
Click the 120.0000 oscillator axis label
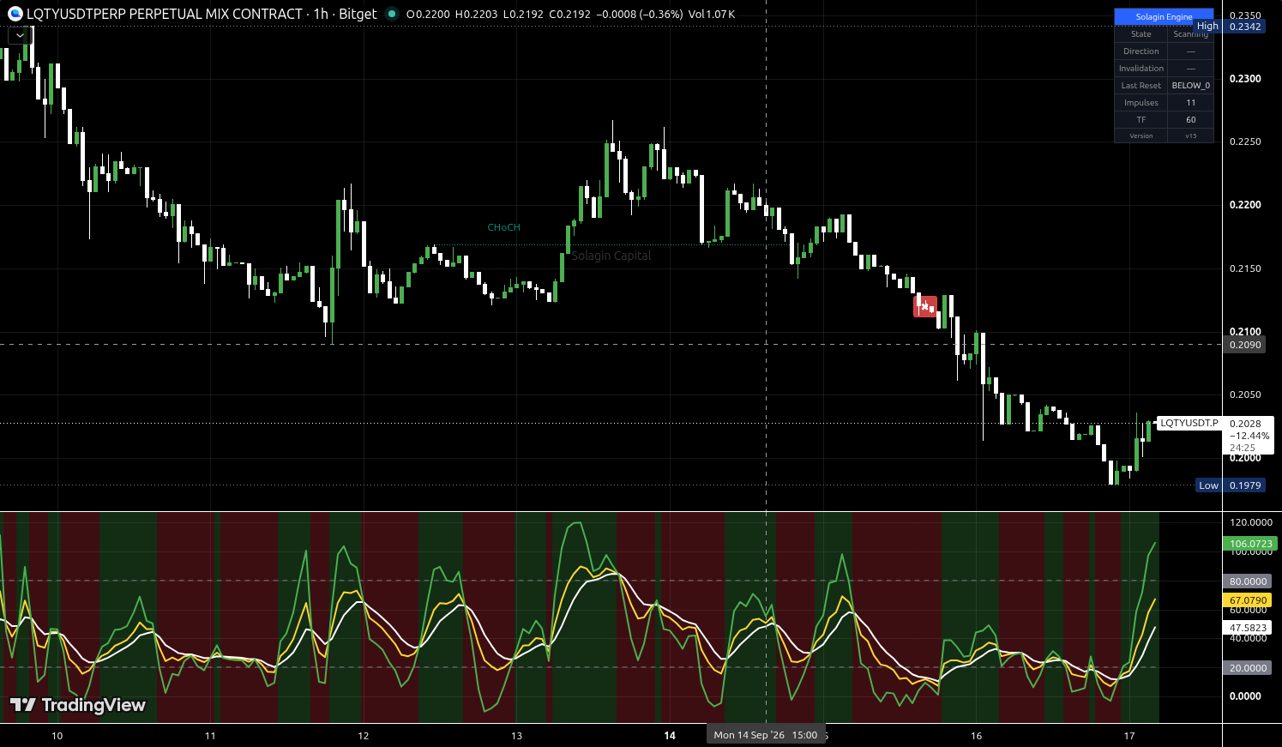click(1251, 522)
